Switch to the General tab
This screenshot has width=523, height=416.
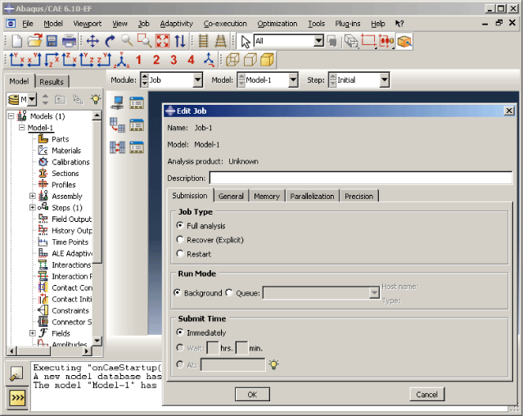point(231,197)
